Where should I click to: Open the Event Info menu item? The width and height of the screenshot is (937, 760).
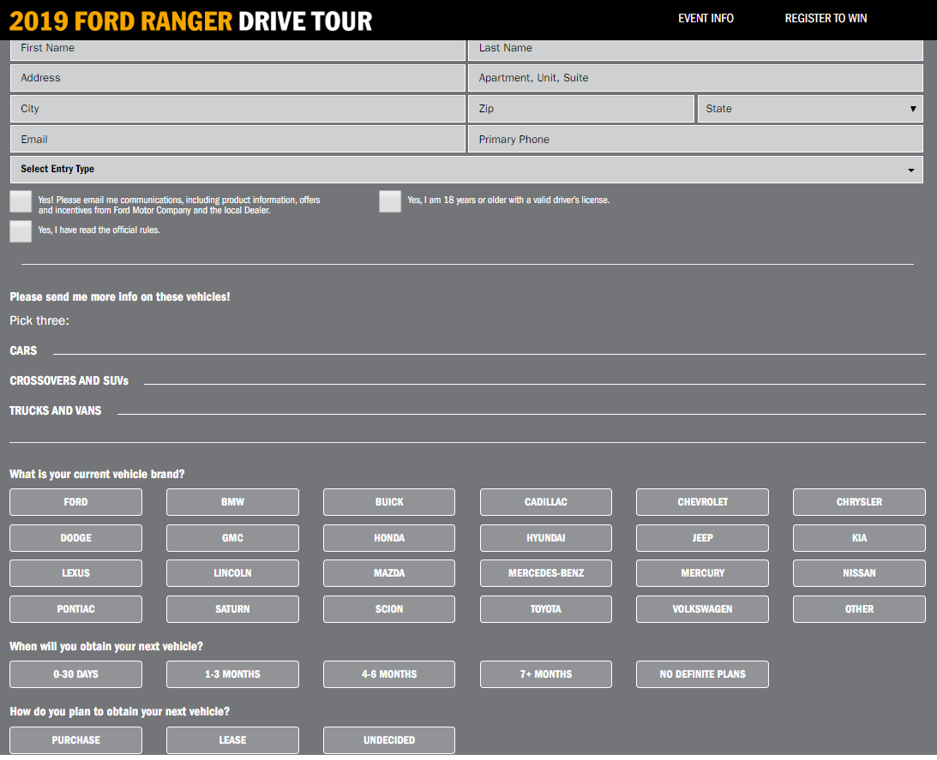tap(706, 19)
